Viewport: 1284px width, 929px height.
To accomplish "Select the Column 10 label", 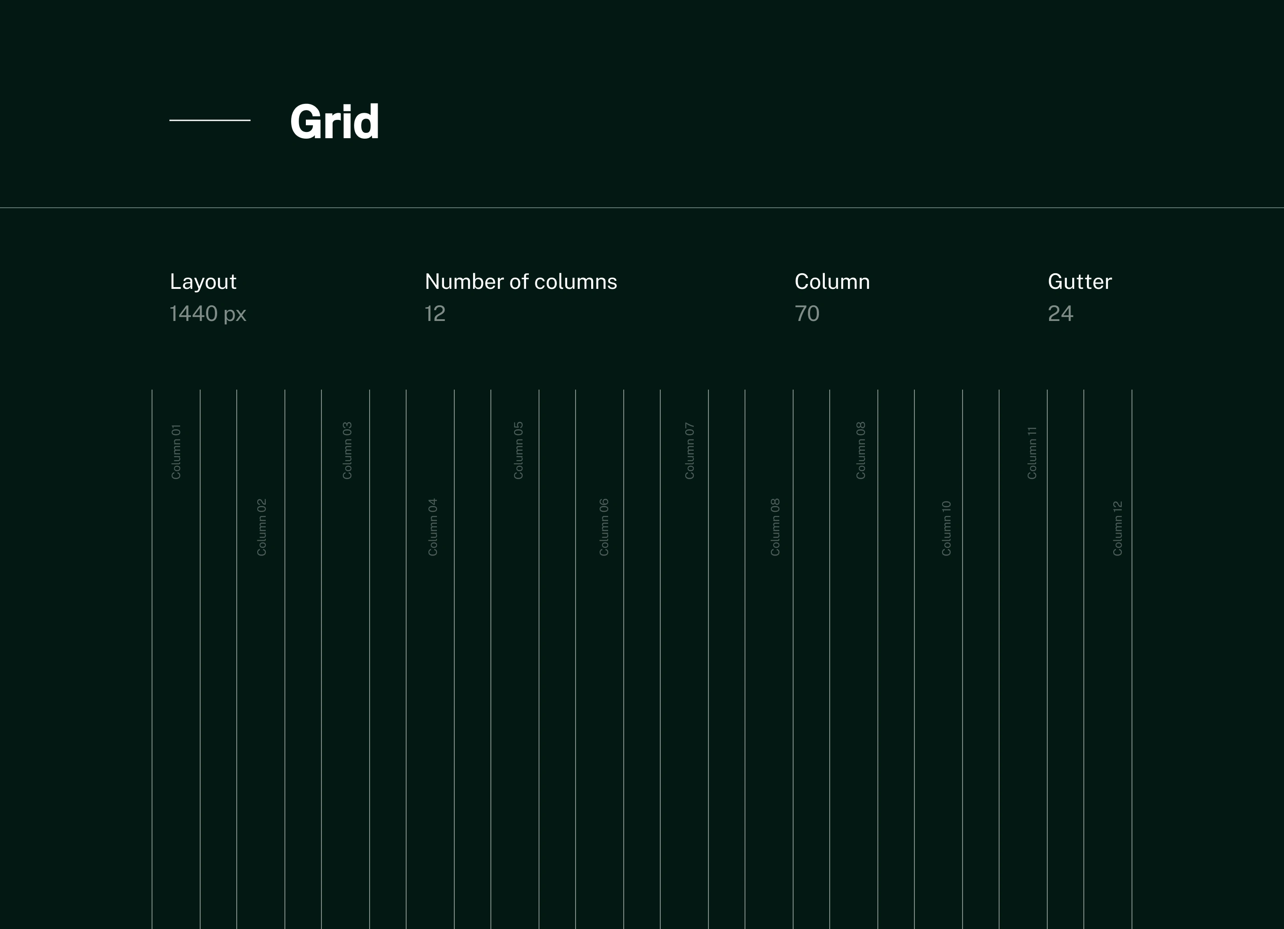I will click(x=946, y=528).
